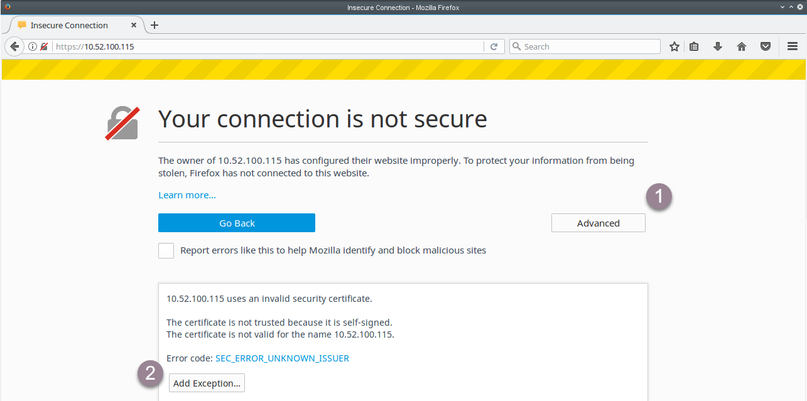The width and height of the screenshot is (807, 401).
Task: Open the Downloads panel arrow icon
Action: [718, 46]
